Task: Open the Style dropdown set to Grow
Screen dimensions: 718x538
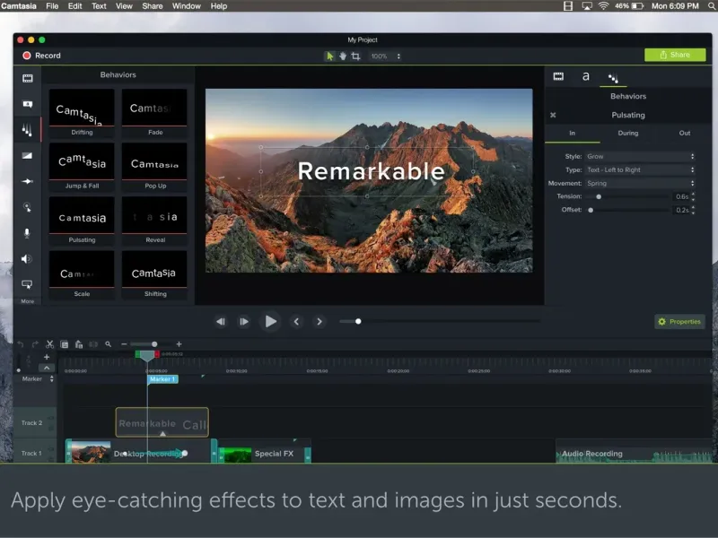Action: 640,157
